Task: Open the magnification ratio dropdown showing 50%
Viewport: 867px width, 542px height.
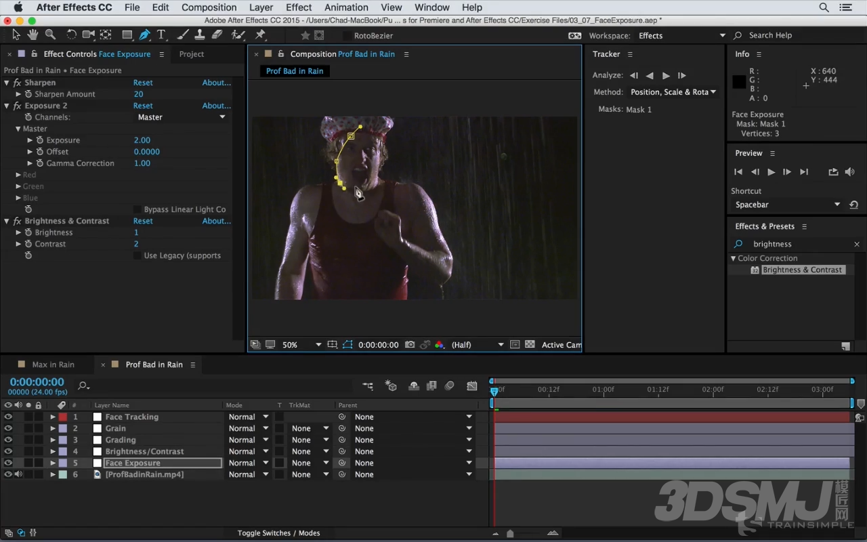Action: 301,345
